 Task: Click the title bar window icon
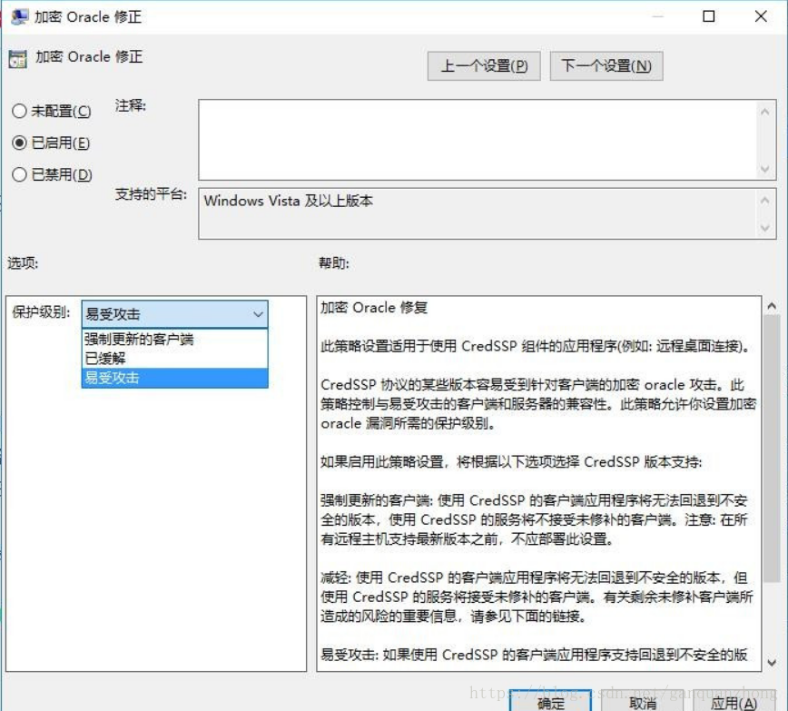19,17
